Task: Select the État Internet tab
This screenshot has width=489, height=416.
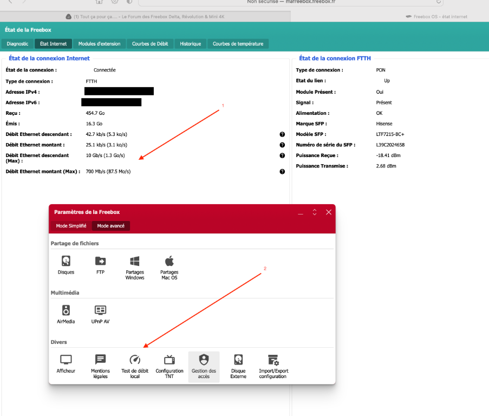Action: pos(53,44)
